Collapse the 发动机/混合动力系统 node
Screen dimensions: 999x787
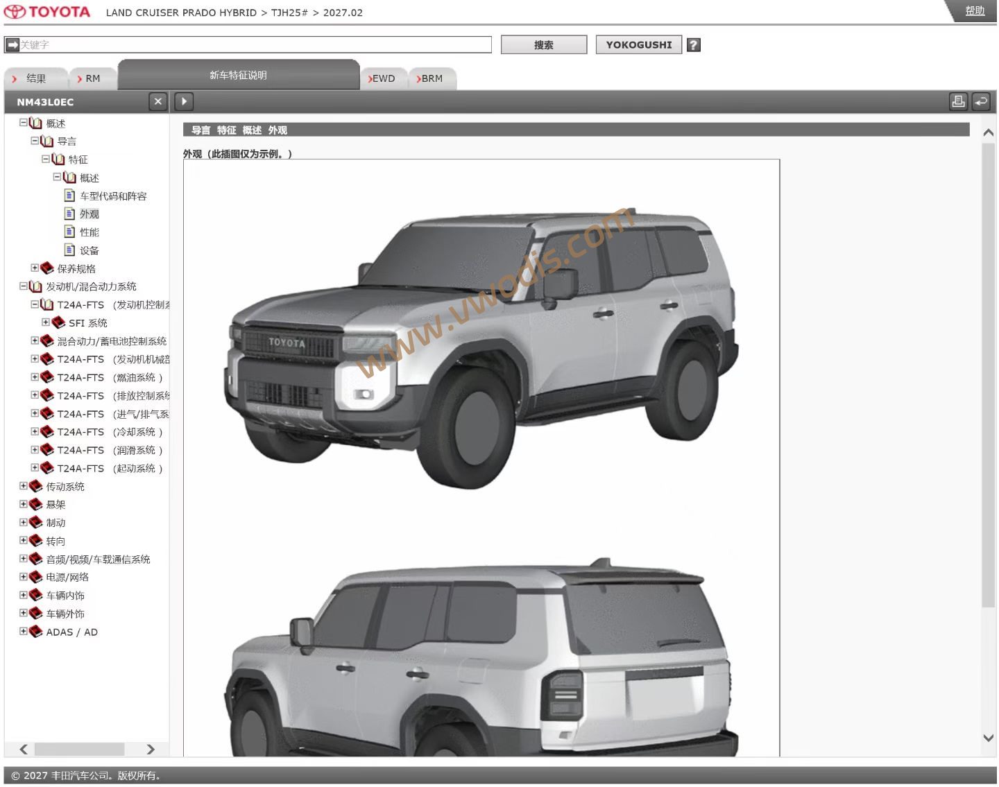[x=23, y=286]
